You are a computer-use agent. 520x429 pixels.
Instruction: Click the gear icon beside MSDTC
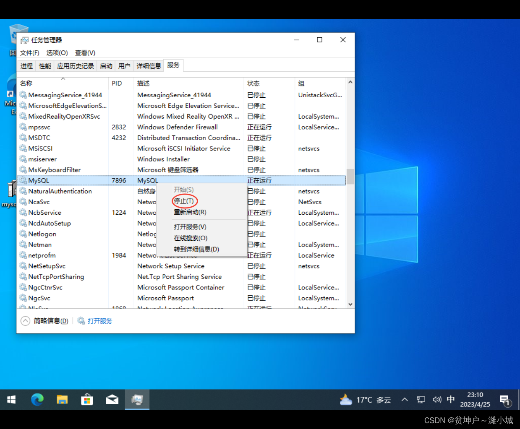[x=23, y=138]
